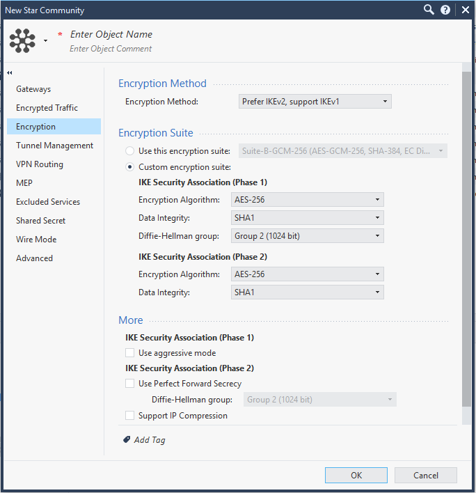Click the Add Tag icon

click(x=127, y=439)
